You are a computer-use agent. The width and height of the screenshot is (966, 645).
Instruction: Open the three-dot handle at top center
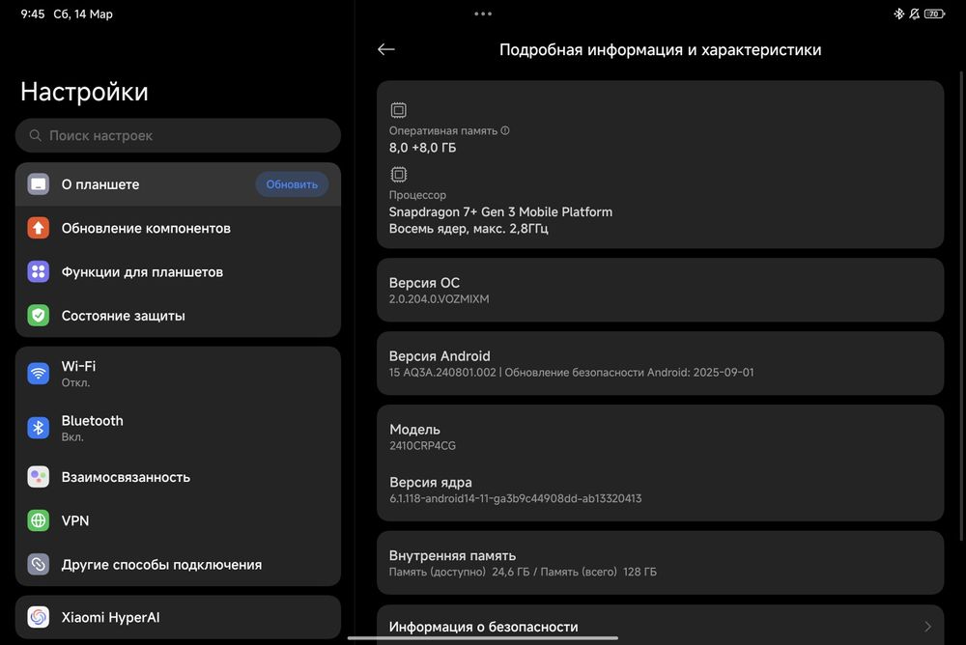coord(483,14)
